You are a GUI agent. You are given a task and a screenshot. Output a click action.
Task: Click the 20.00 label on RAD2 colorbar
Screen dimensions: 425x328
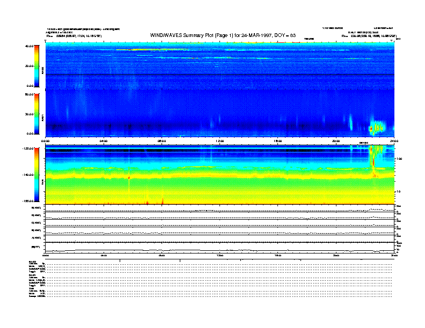point(29,66)
